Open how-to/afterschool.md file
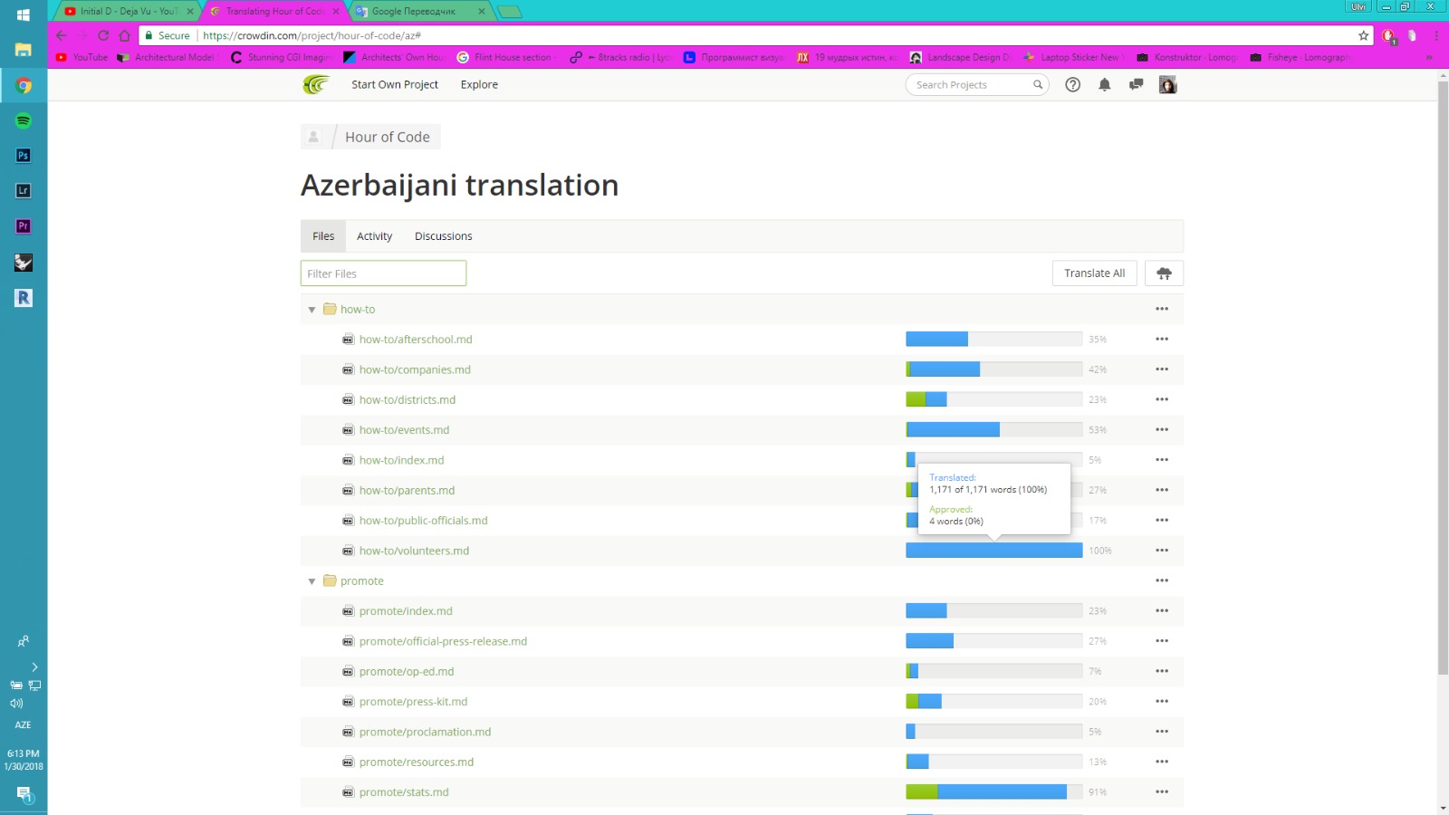This screenshot has width=1449, height=815. click(416, 340)
